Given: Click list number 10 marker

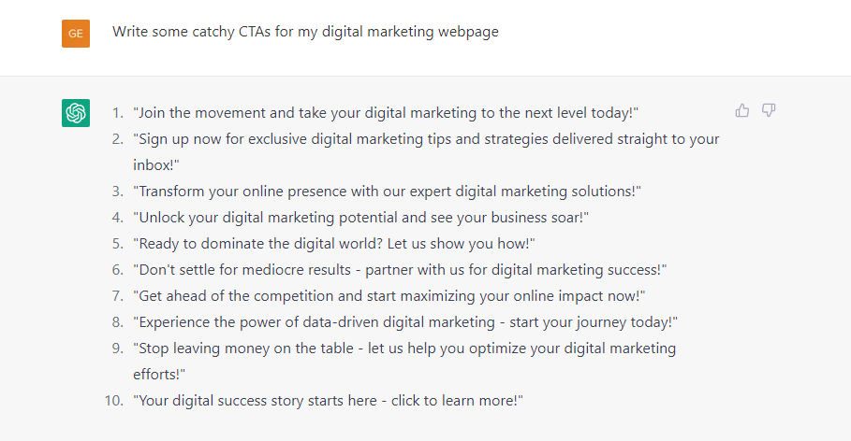Looking at the screenshot, I should (114, 401).
